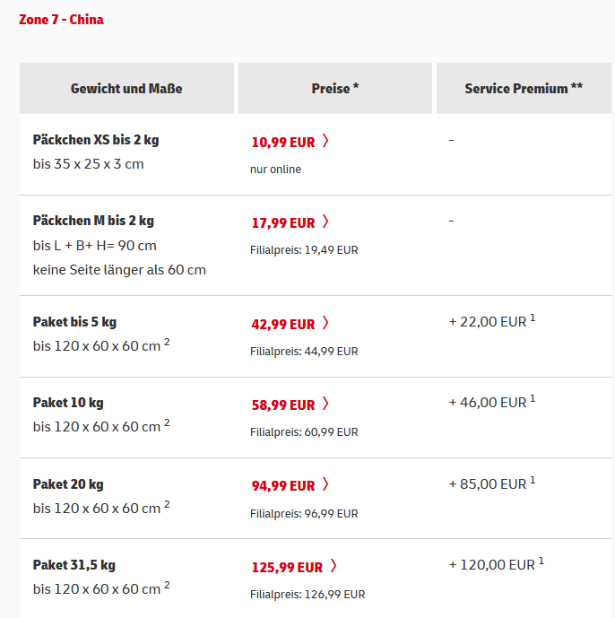Select the 58,99 EUR Paket 10 kg price

point(283,405)
